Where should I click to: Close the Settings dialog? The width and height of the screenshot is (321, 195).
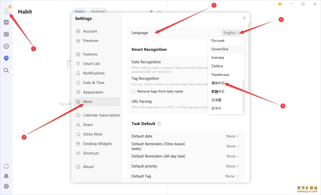(x=244, y=18)
